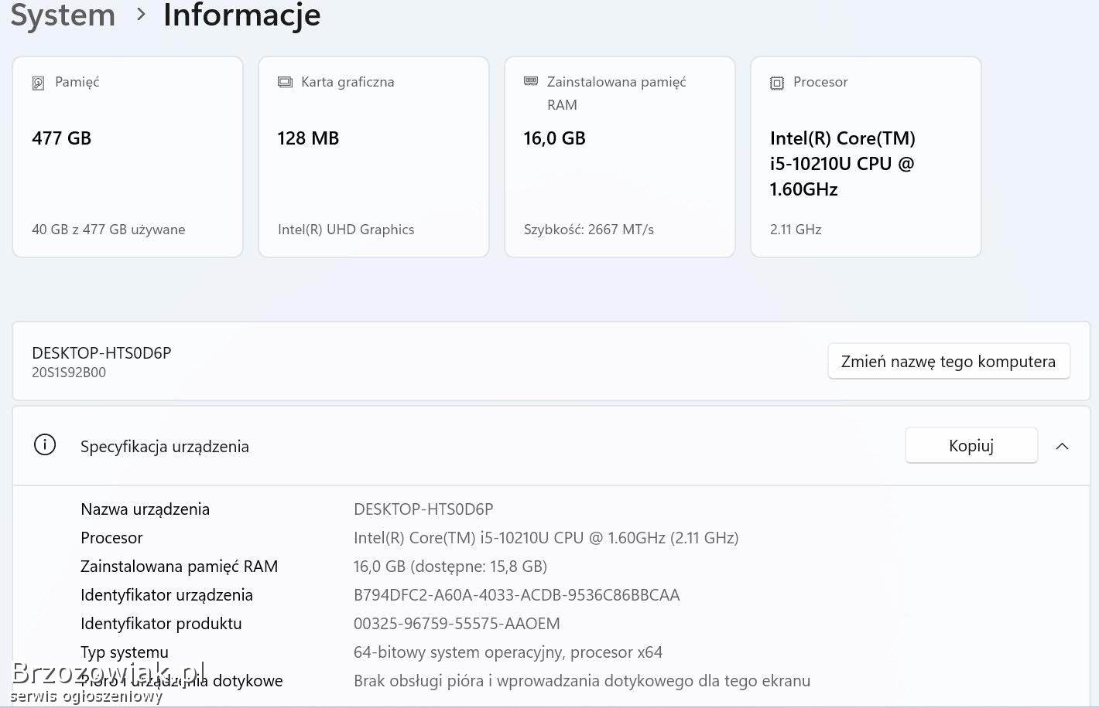Click the breadcrumb arrow after System
1099x708 pixels.
(141, 15)
